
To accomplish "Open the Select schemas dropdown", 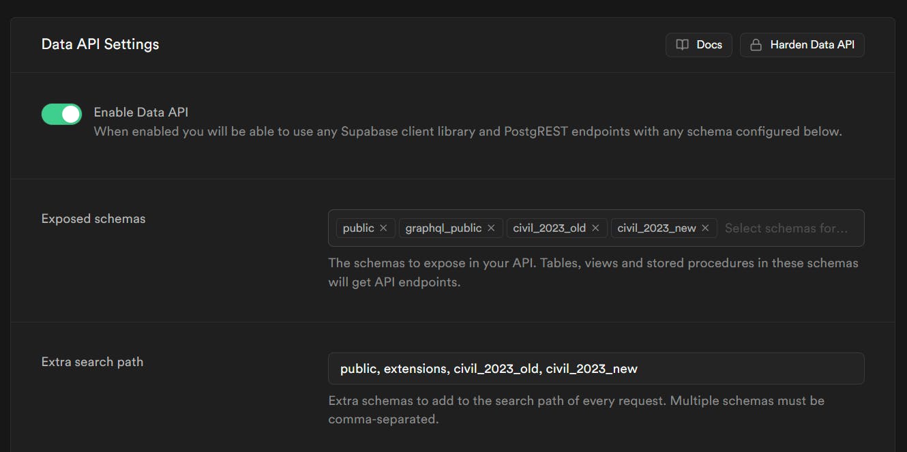I will pyautogui.click(x=786, y=228).
